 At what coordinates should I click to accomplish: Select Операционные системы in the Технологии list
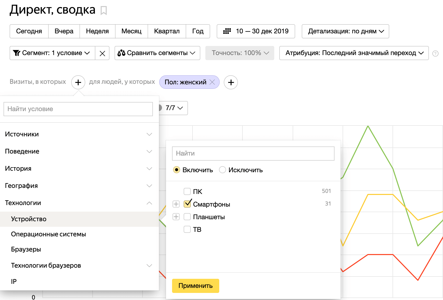[48, 234]
